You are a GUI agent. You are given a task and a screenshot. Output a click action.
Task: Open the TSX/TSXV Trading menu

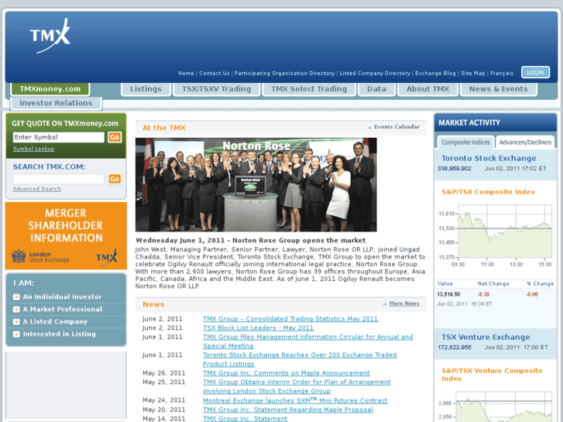(216, 89)
